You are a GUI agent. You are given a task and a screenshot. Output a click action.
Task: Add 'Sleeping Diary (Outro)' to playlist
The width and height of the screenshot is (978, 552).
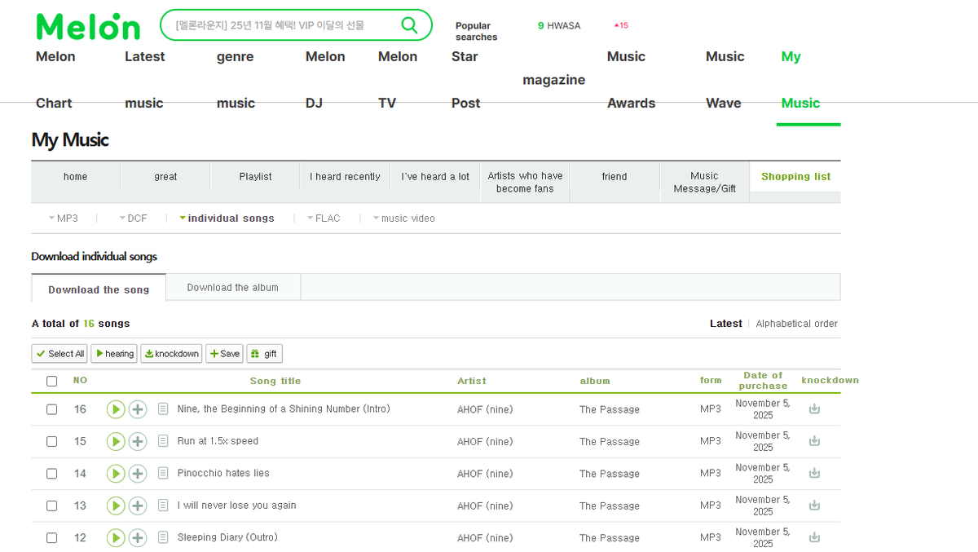click(138, 538)
